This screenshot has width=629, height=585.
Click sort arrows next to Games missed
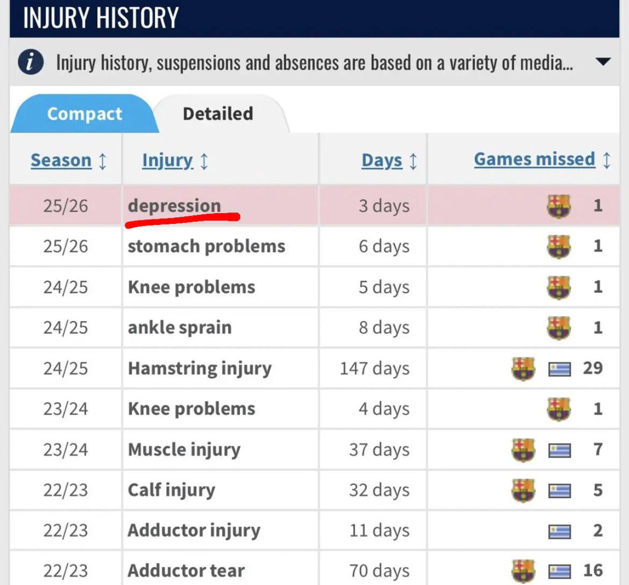click(x=606, y=160)
